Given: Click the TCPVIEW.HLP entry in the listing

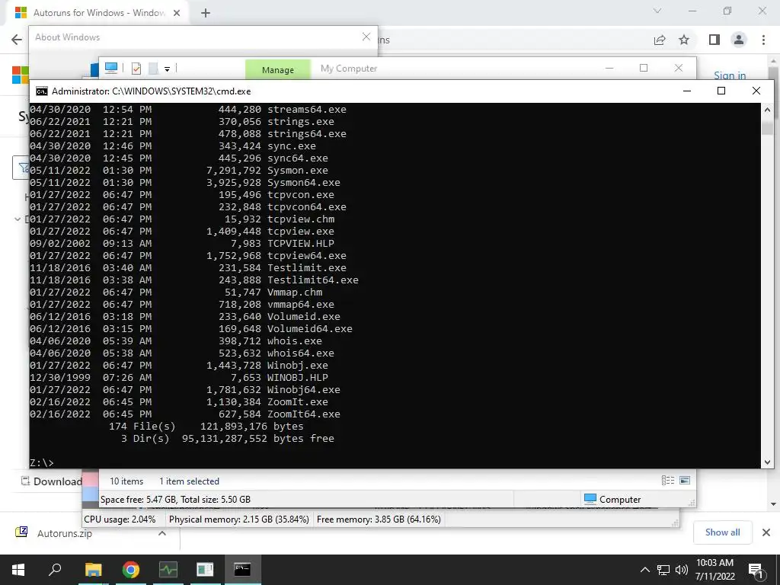Looking at the screenshot, I should tap(300, 243).
